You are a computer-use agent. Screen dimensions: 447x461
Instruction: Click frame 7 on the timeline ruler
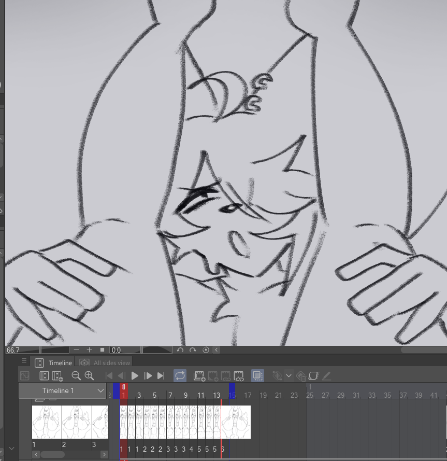point(170,395)
